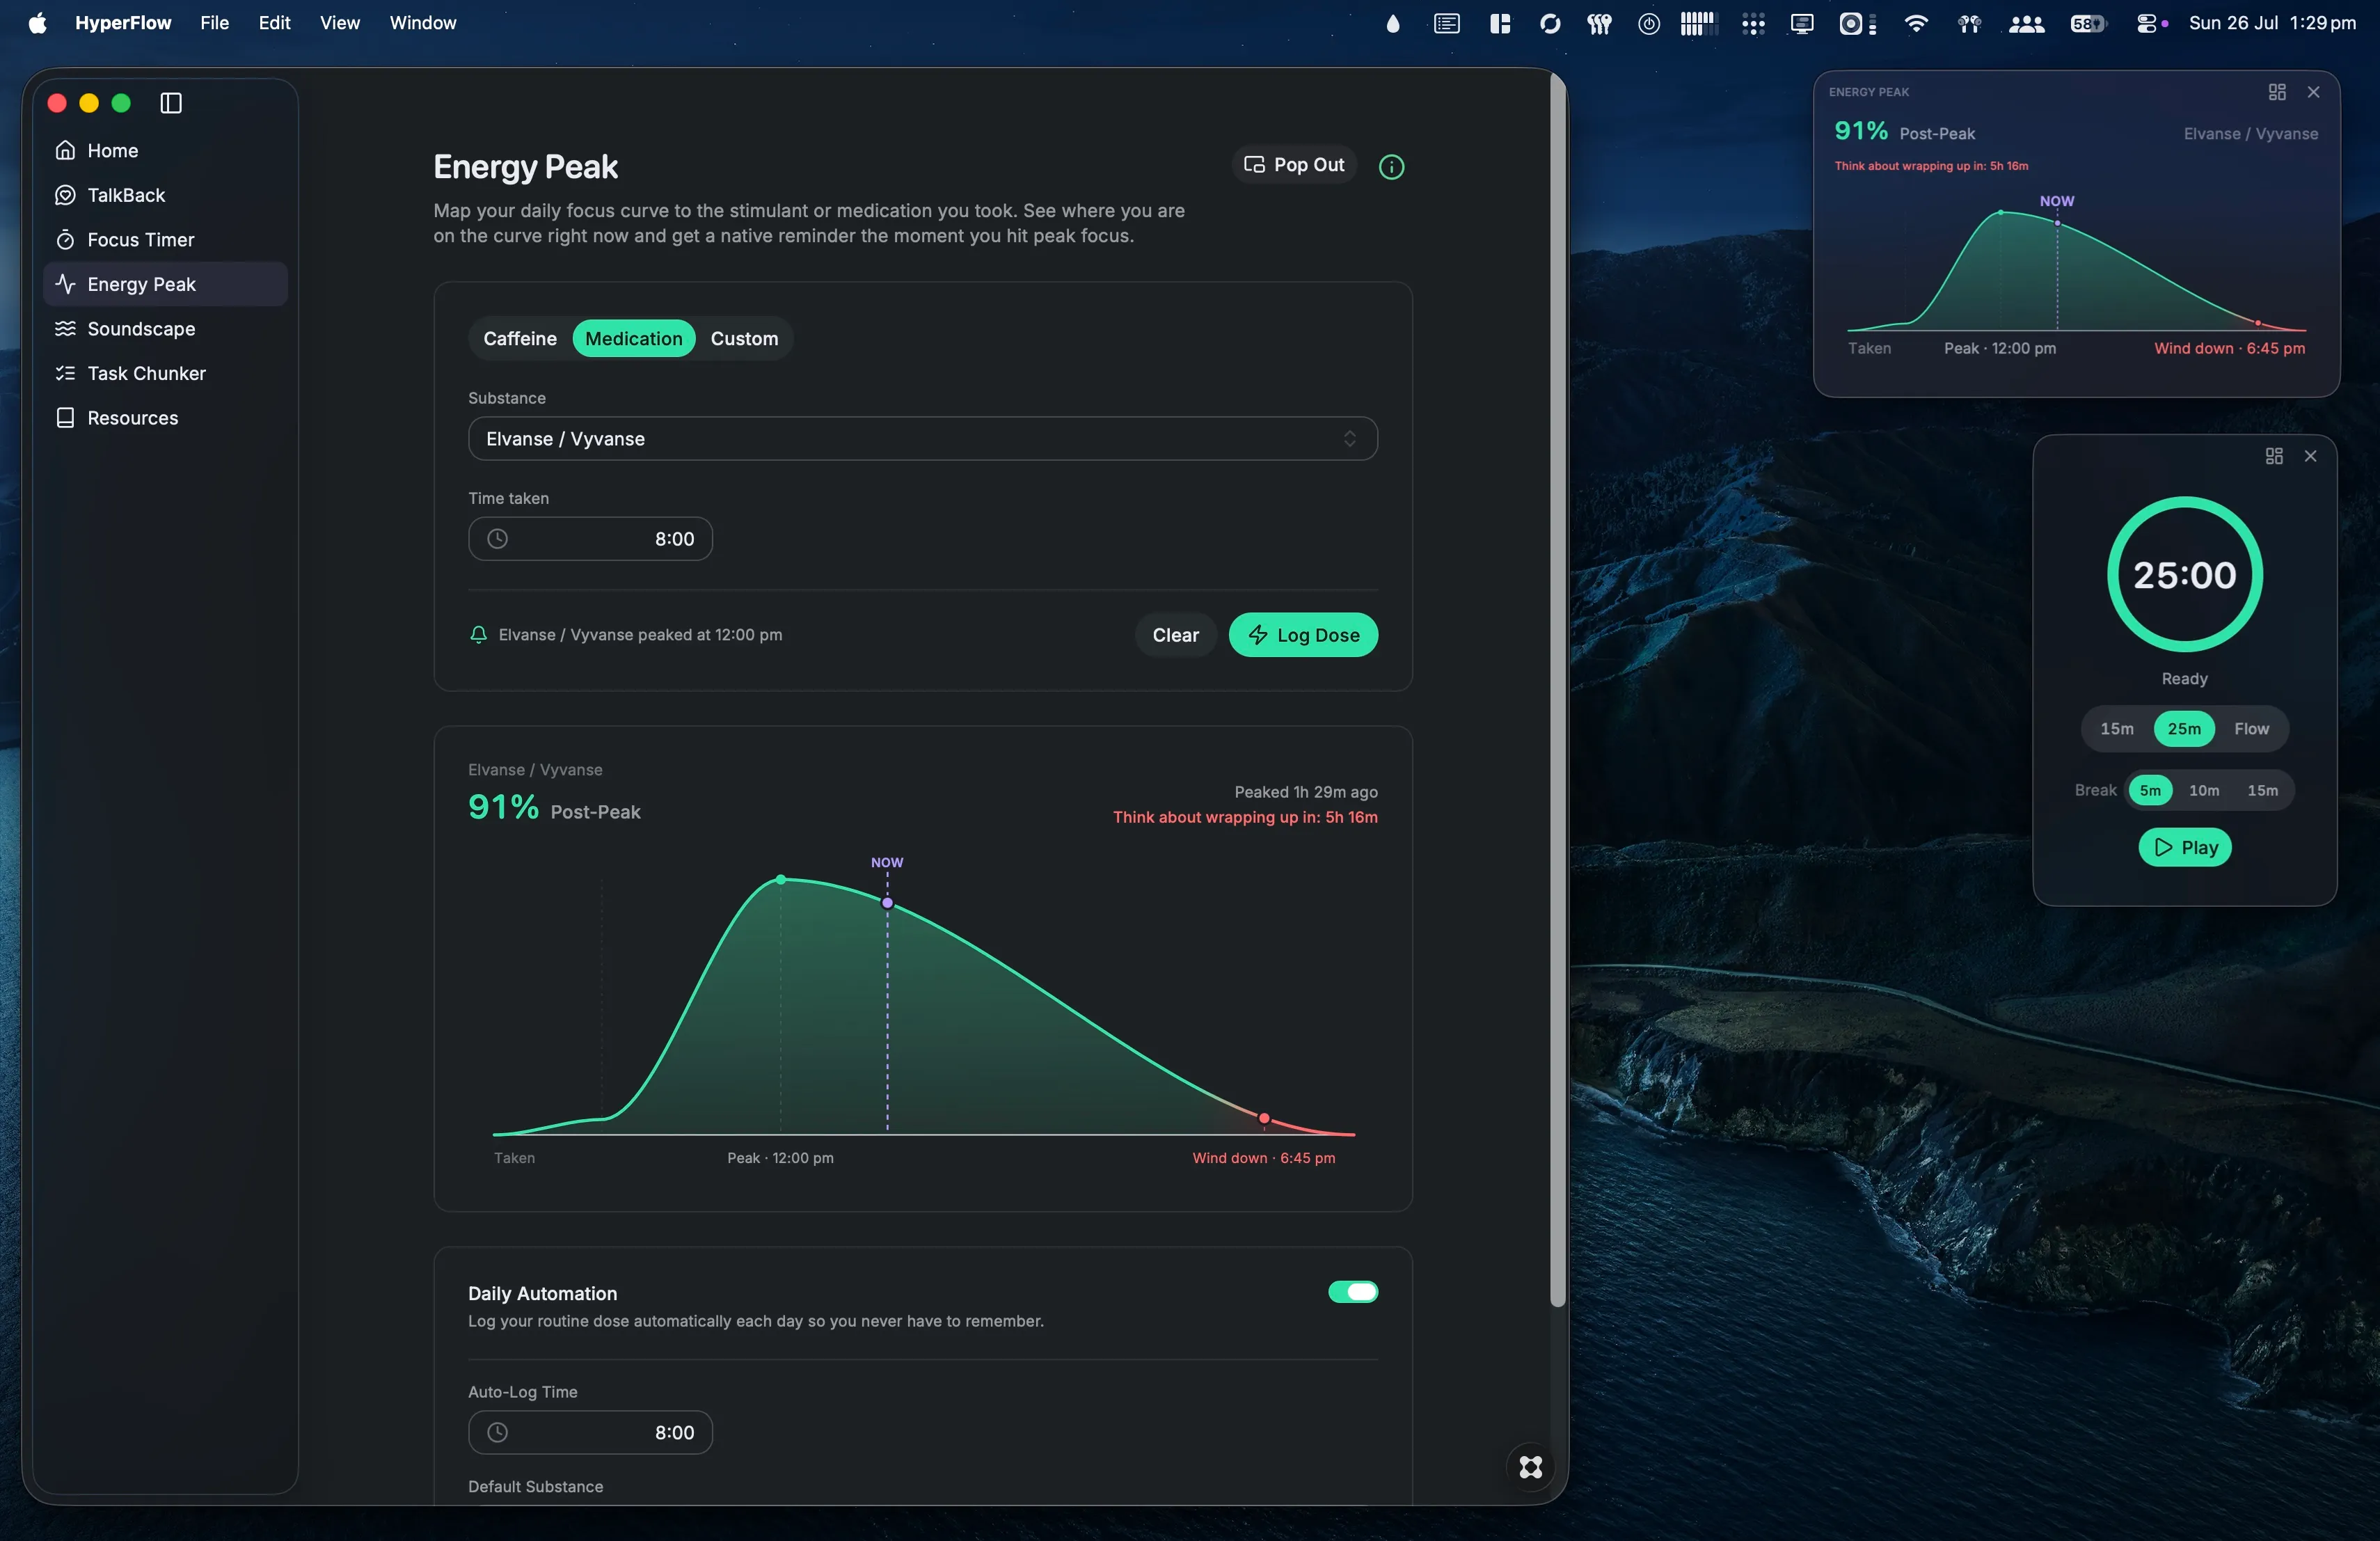Viewport: 2380px width, 1541px height.
Task: Go to Focus Timer page
Action: click(x=166, y=239)
